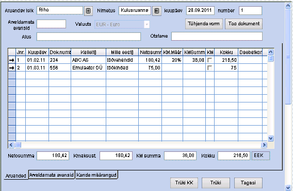Click the number input field
293x191 pixels.
click(251, 10)
